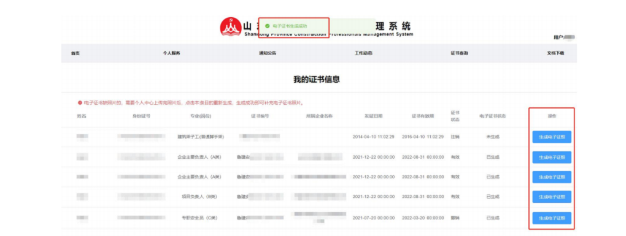Open the 文档下载 navigation item
Viewport: 626px width, 236px height.
point(555,53)
